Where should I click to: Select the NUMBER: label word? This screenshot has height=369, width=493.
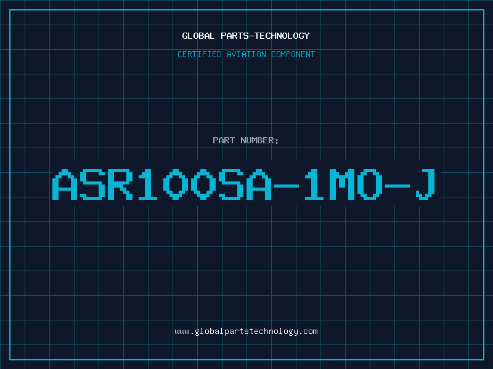[x=259, y=140]
